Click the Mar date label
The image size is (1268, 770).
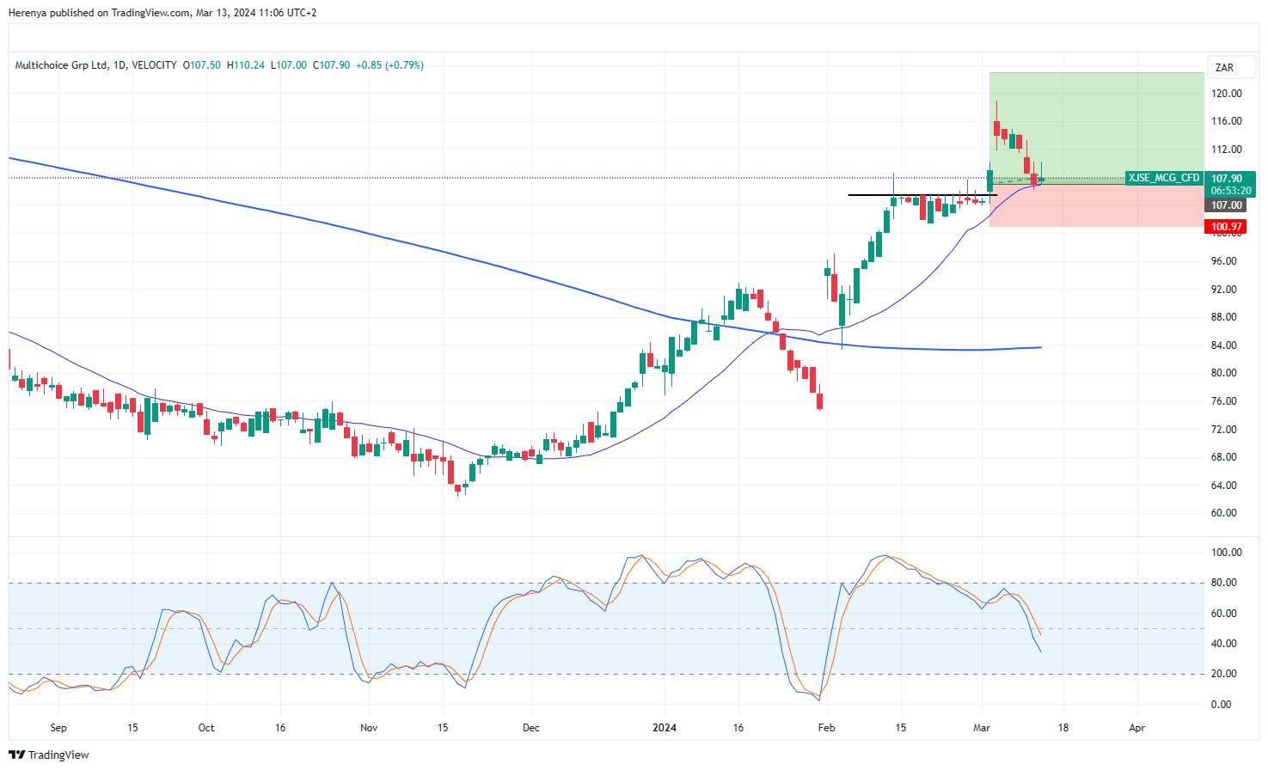(982, 728)
